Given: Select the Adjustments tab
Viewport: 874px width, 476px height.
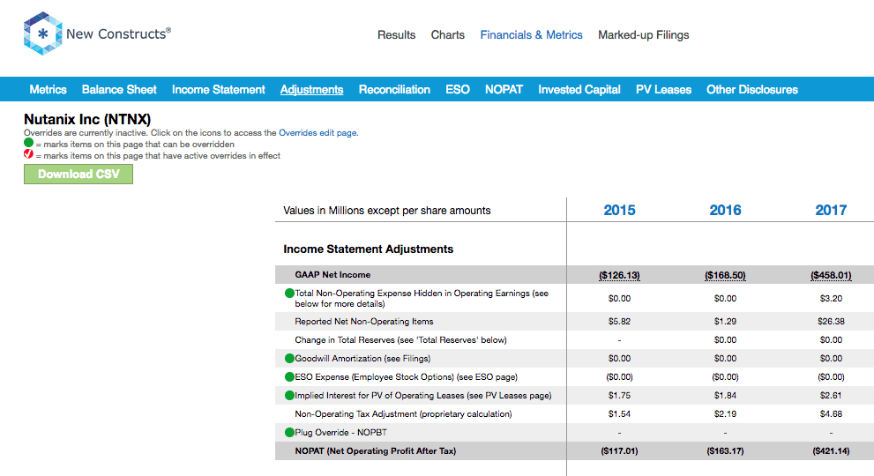Looking at the screenshot, I should pos(311,90).
